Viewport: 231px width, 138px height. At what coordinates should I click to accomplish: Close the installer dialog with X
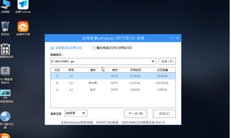pos(177,38)
